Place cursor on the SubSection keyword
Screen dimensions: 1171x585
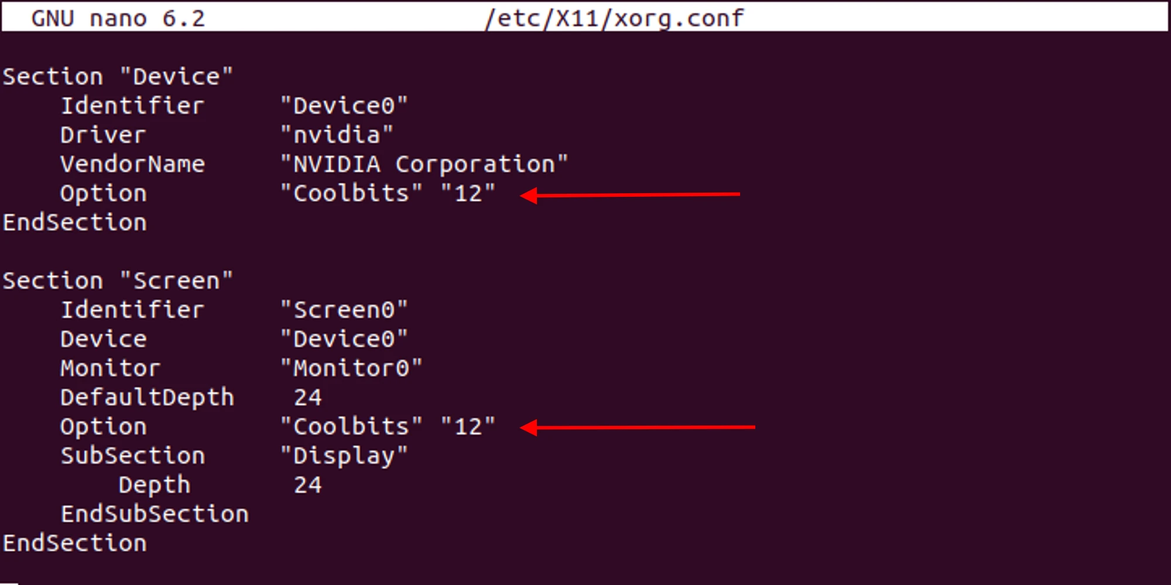point(132,456)
